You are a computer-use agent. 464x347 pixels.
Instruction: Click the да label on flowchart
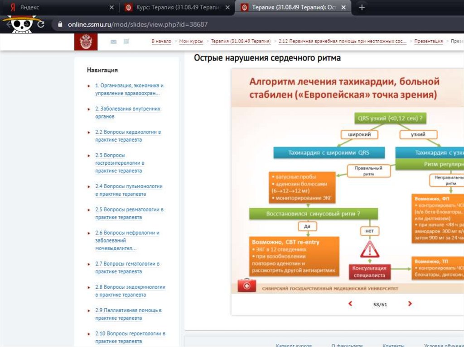pos(308,226)
